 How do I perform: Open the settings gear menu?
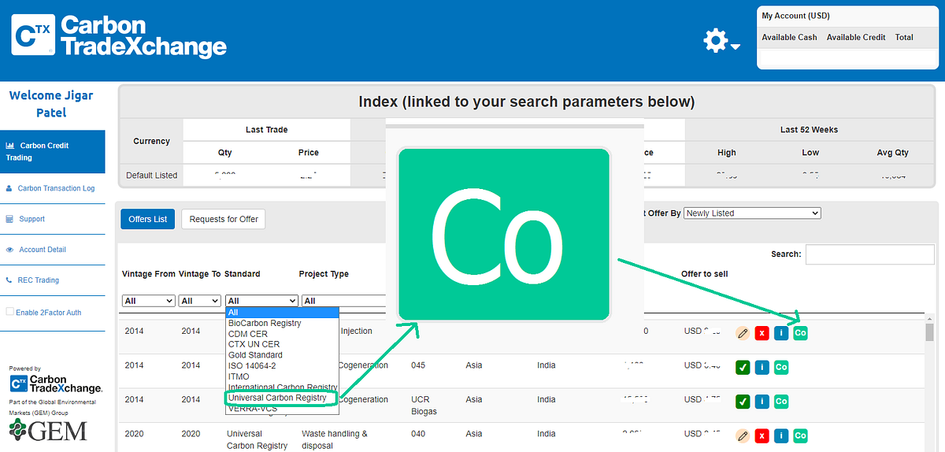721,41
